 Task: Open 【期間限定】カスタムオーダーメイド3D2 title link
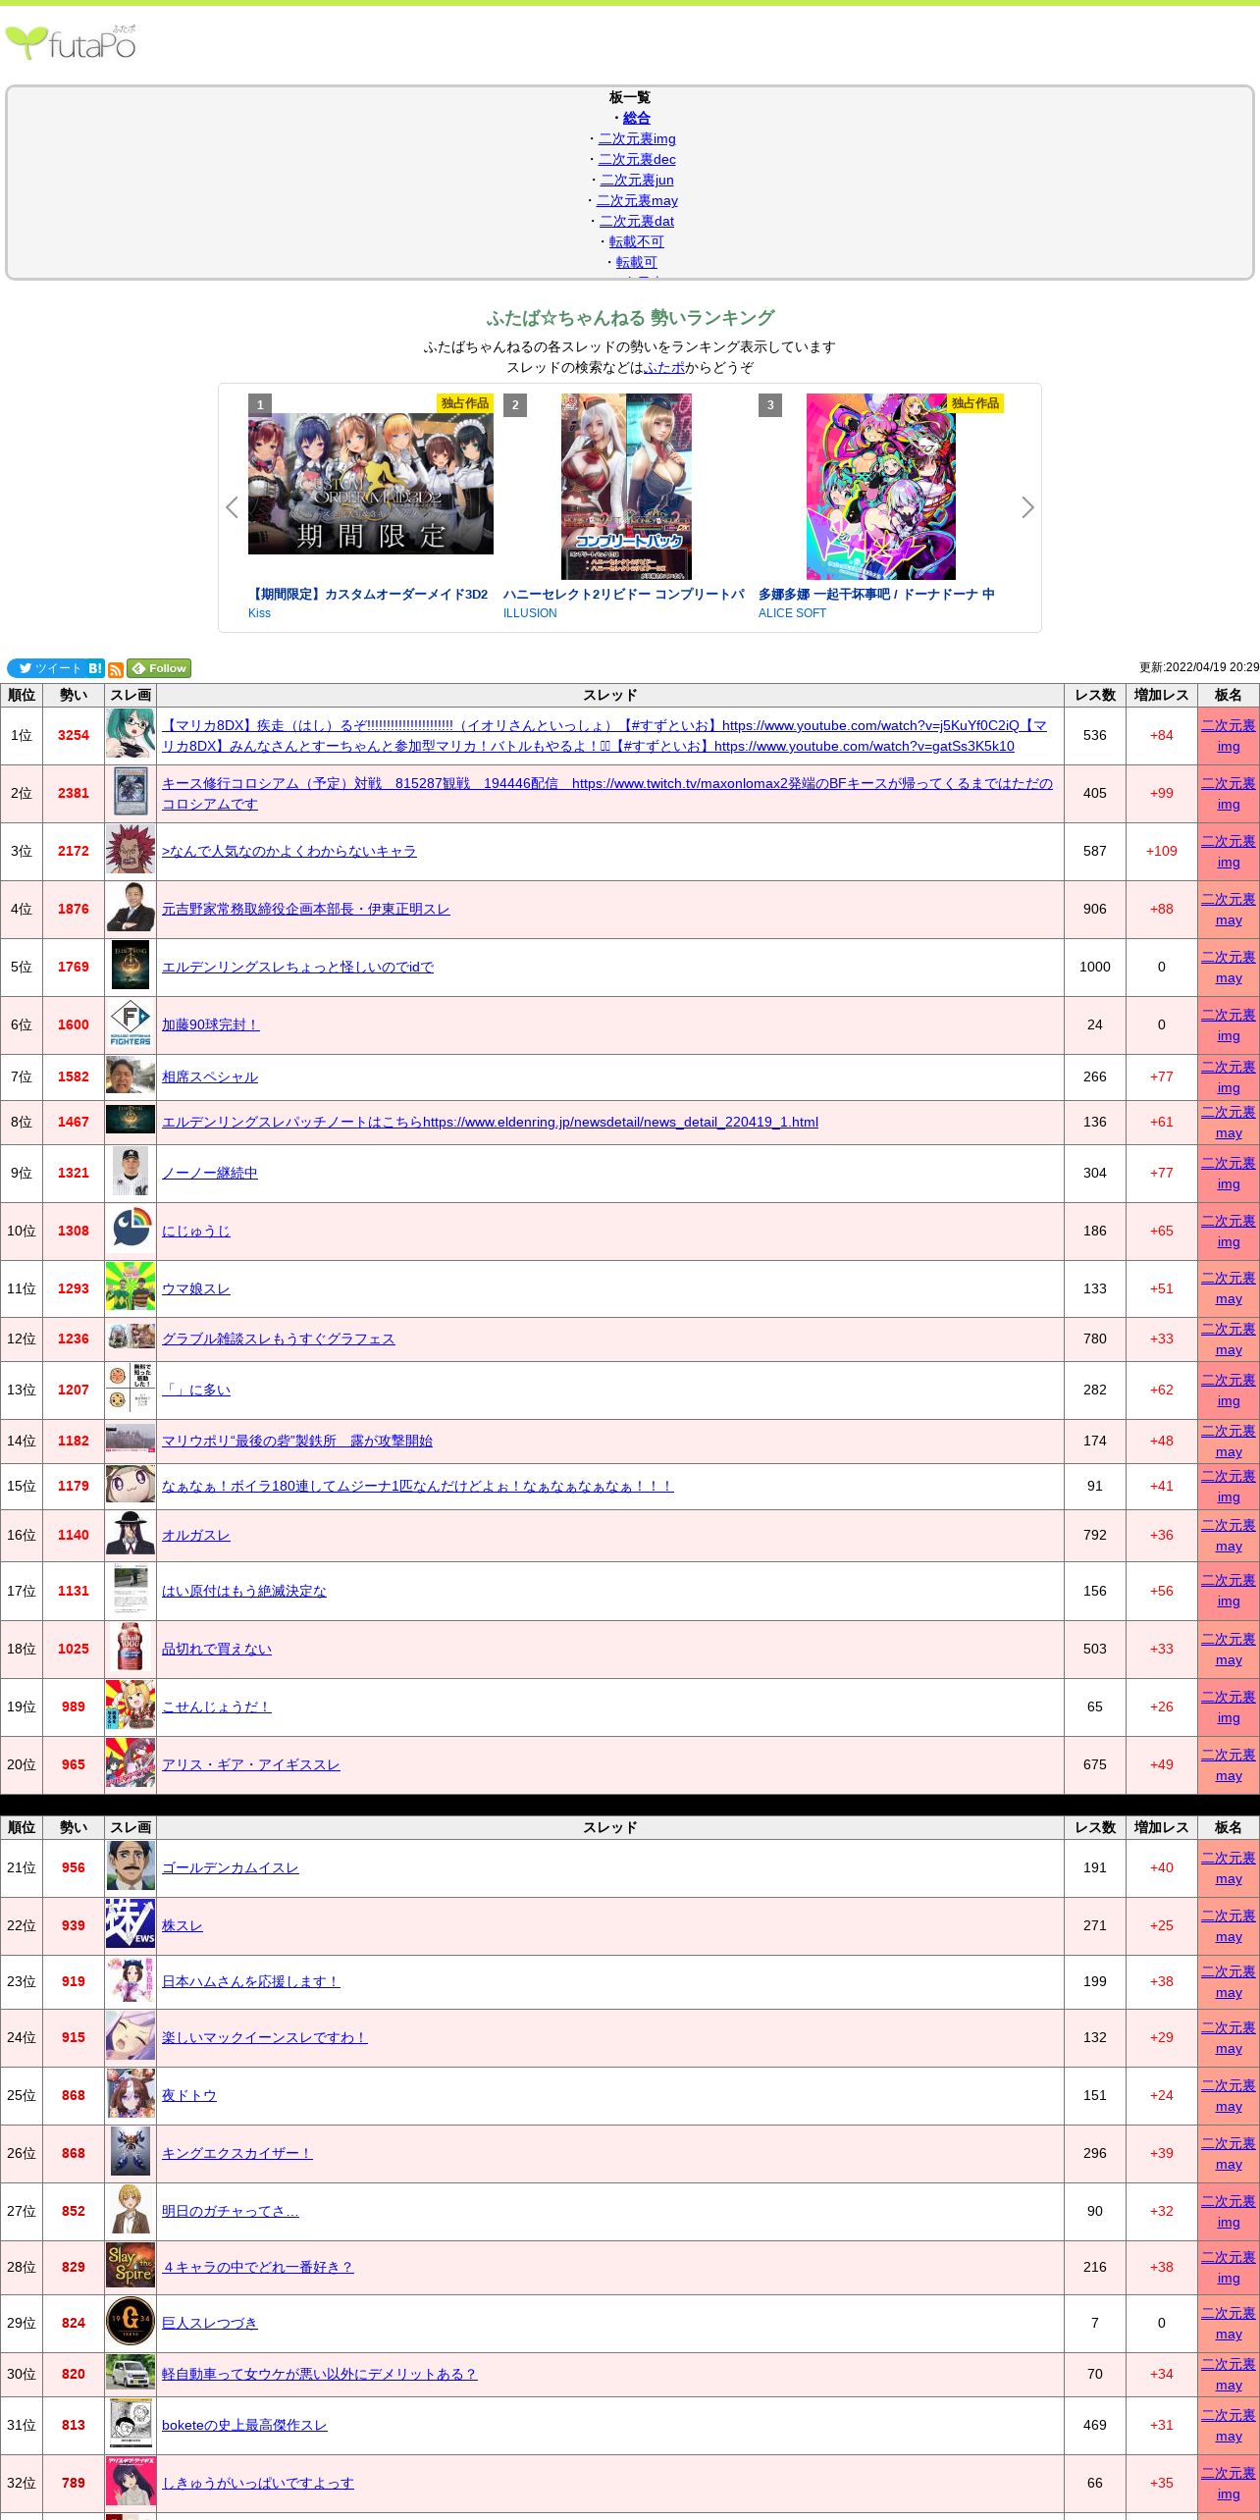pos(368,594)
